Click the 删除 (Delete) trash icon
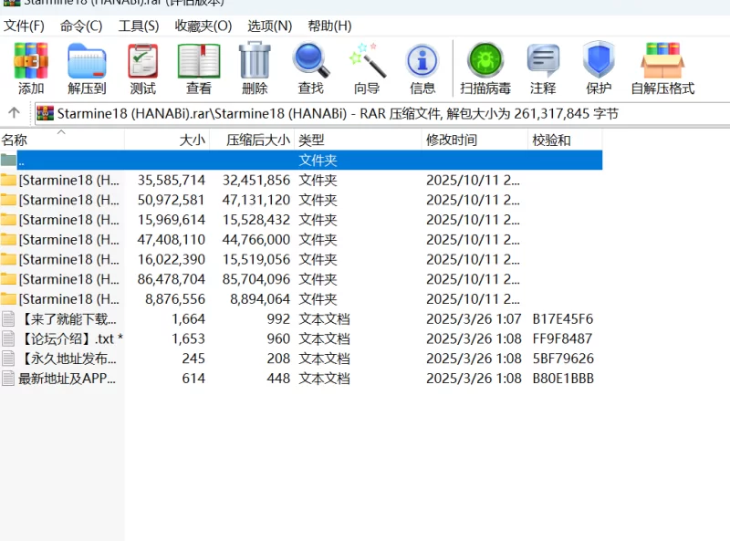Screen dimensions: 730x541 255,61
